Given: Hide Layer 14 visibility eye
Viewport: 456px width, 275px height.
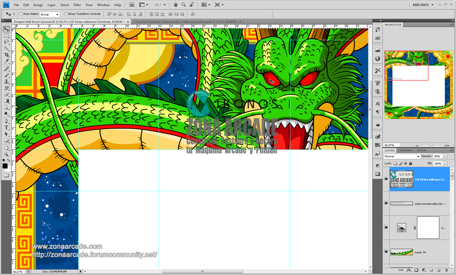Looking at the screenshot, I should click(x=386, y=252).
